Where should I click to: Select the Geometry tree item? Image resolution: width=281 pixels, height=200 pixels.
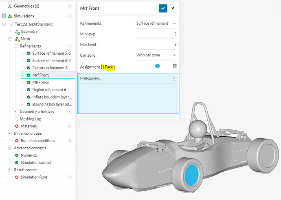[29, 31]
